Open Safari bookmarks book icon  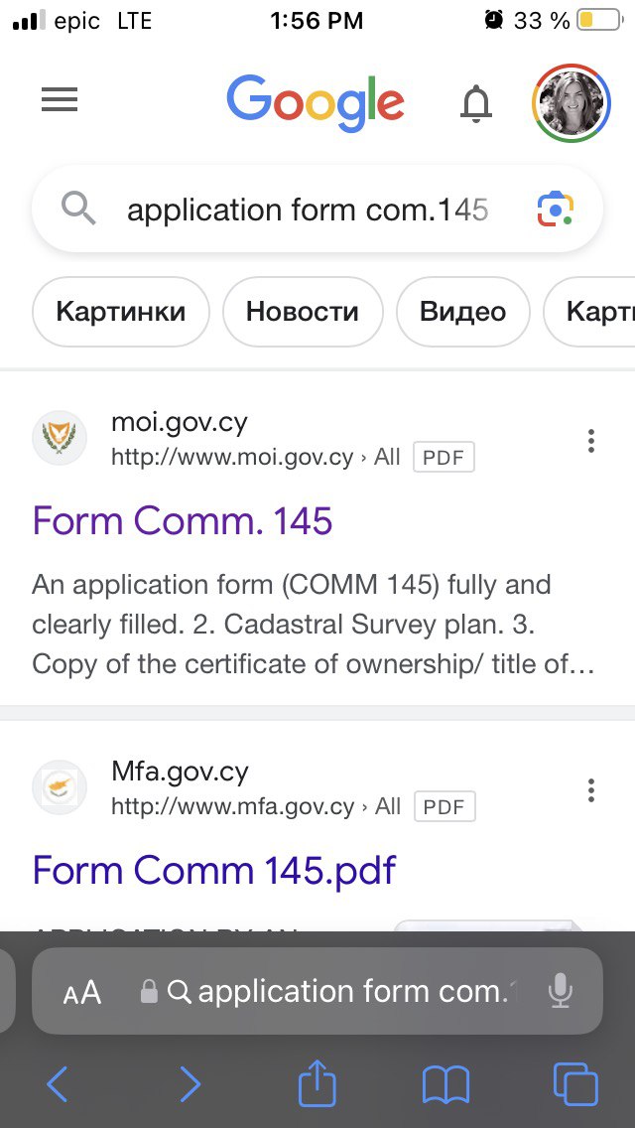pyautogui.click(x=445, y=1084)
